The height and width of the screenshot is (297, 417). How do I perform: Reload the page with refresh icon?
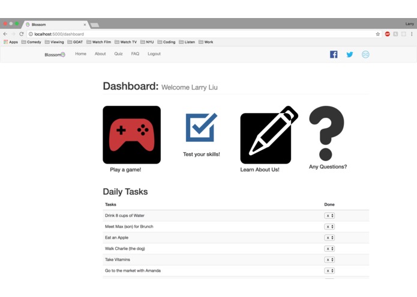point(21,34)
